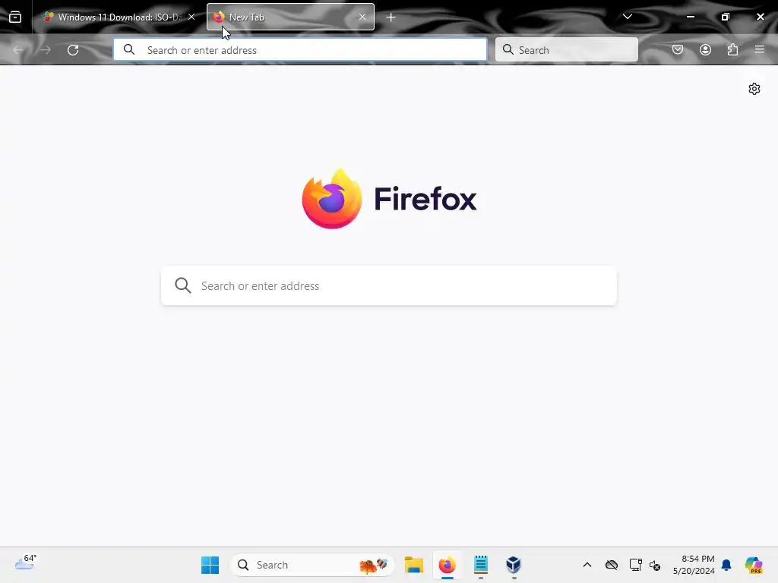Open a new tab with the plus button
This screenshot has width=778, height=583.
pos(391,17)
